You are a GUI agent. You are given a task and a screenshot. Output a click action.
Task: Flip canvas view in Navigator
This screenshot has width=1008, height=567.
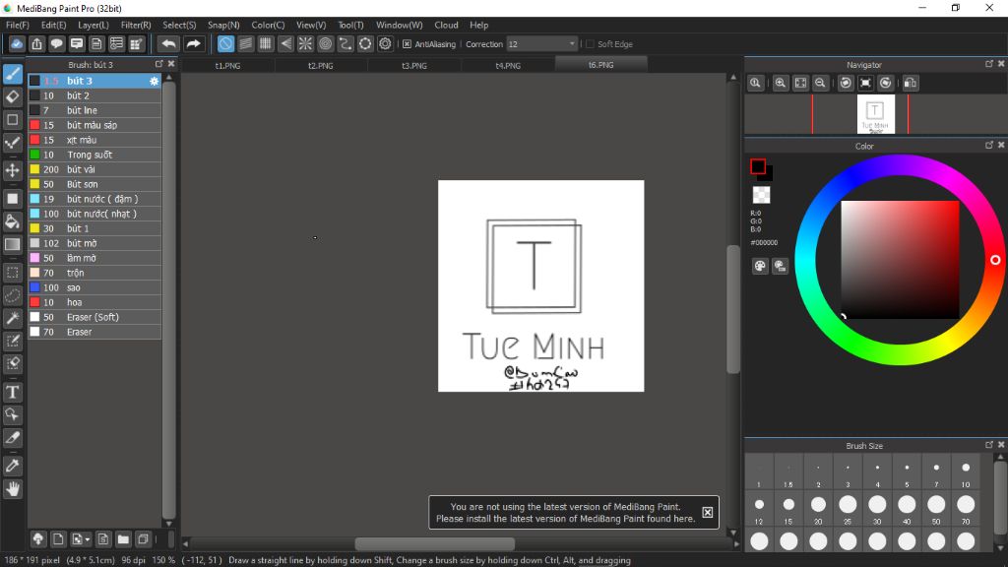pos(911,83)
